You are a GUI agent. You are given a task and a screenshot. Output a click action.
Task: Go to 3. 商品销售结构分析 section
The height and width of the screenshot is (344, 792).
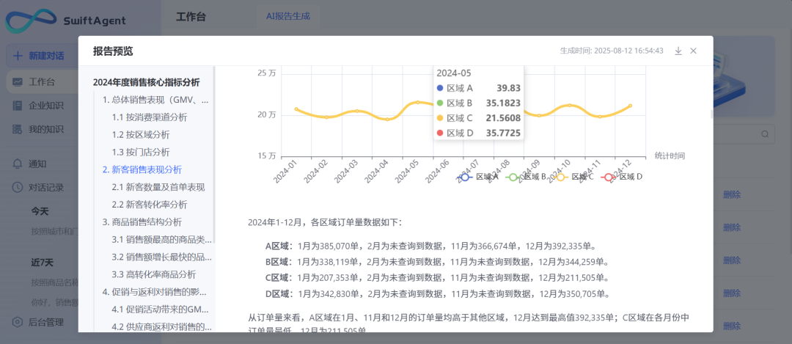[x=142, y=222]
